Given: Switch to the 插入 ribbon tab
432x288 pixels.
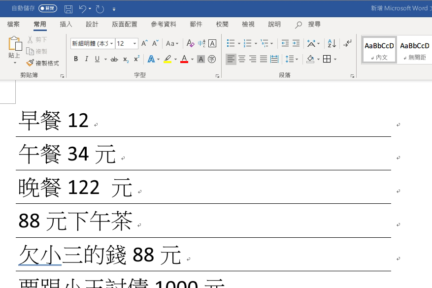Looking at the screenshot, I should coord(66,24).
